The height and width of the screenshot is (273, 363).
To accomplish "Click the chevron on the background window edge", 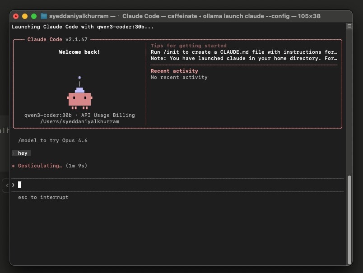I will pyautogui.click(x=6, y=185).
